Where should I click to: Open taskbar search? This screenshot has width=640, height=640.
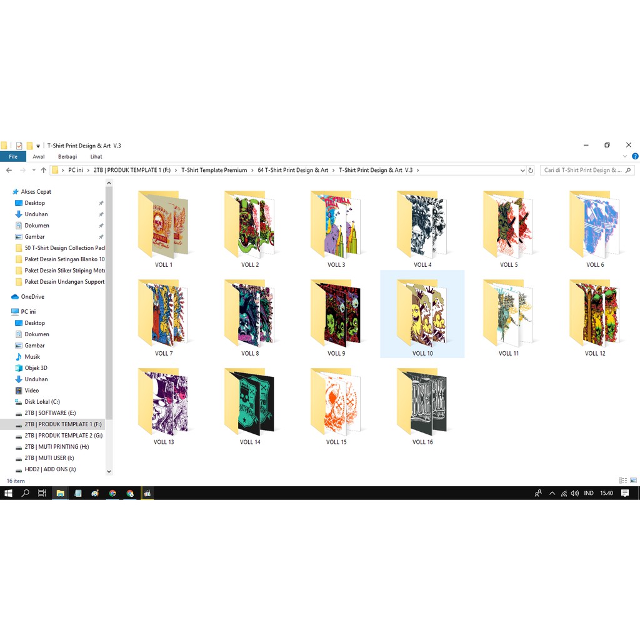[25, 493]
